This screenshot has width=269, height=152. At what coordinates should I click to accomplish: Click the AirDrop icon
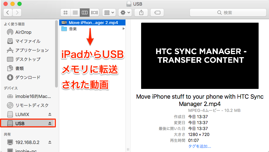click(10, 32)
